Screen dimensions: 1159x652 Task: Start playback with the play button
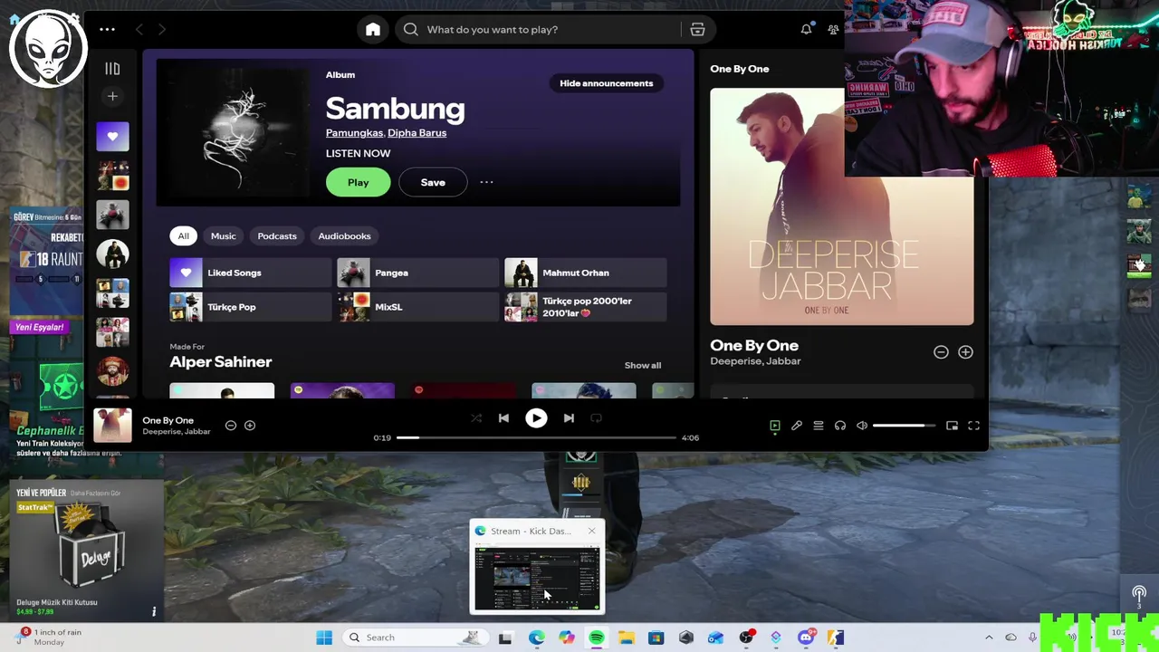[536, 418]
